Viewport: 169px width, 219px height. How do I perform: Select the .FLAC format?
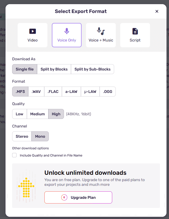pyautogui.click(x=53, y=92)
